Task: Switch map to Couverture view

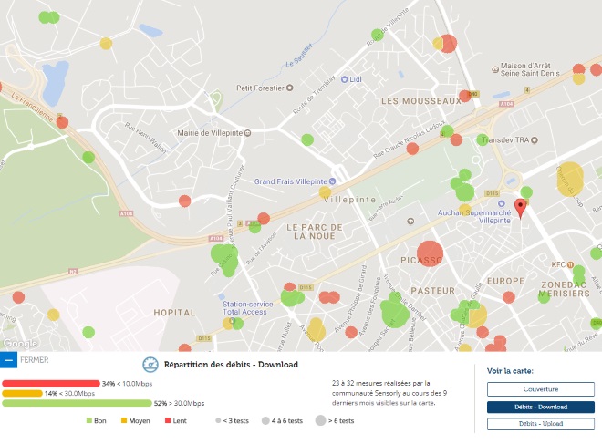Action: (x=541, y=389)
